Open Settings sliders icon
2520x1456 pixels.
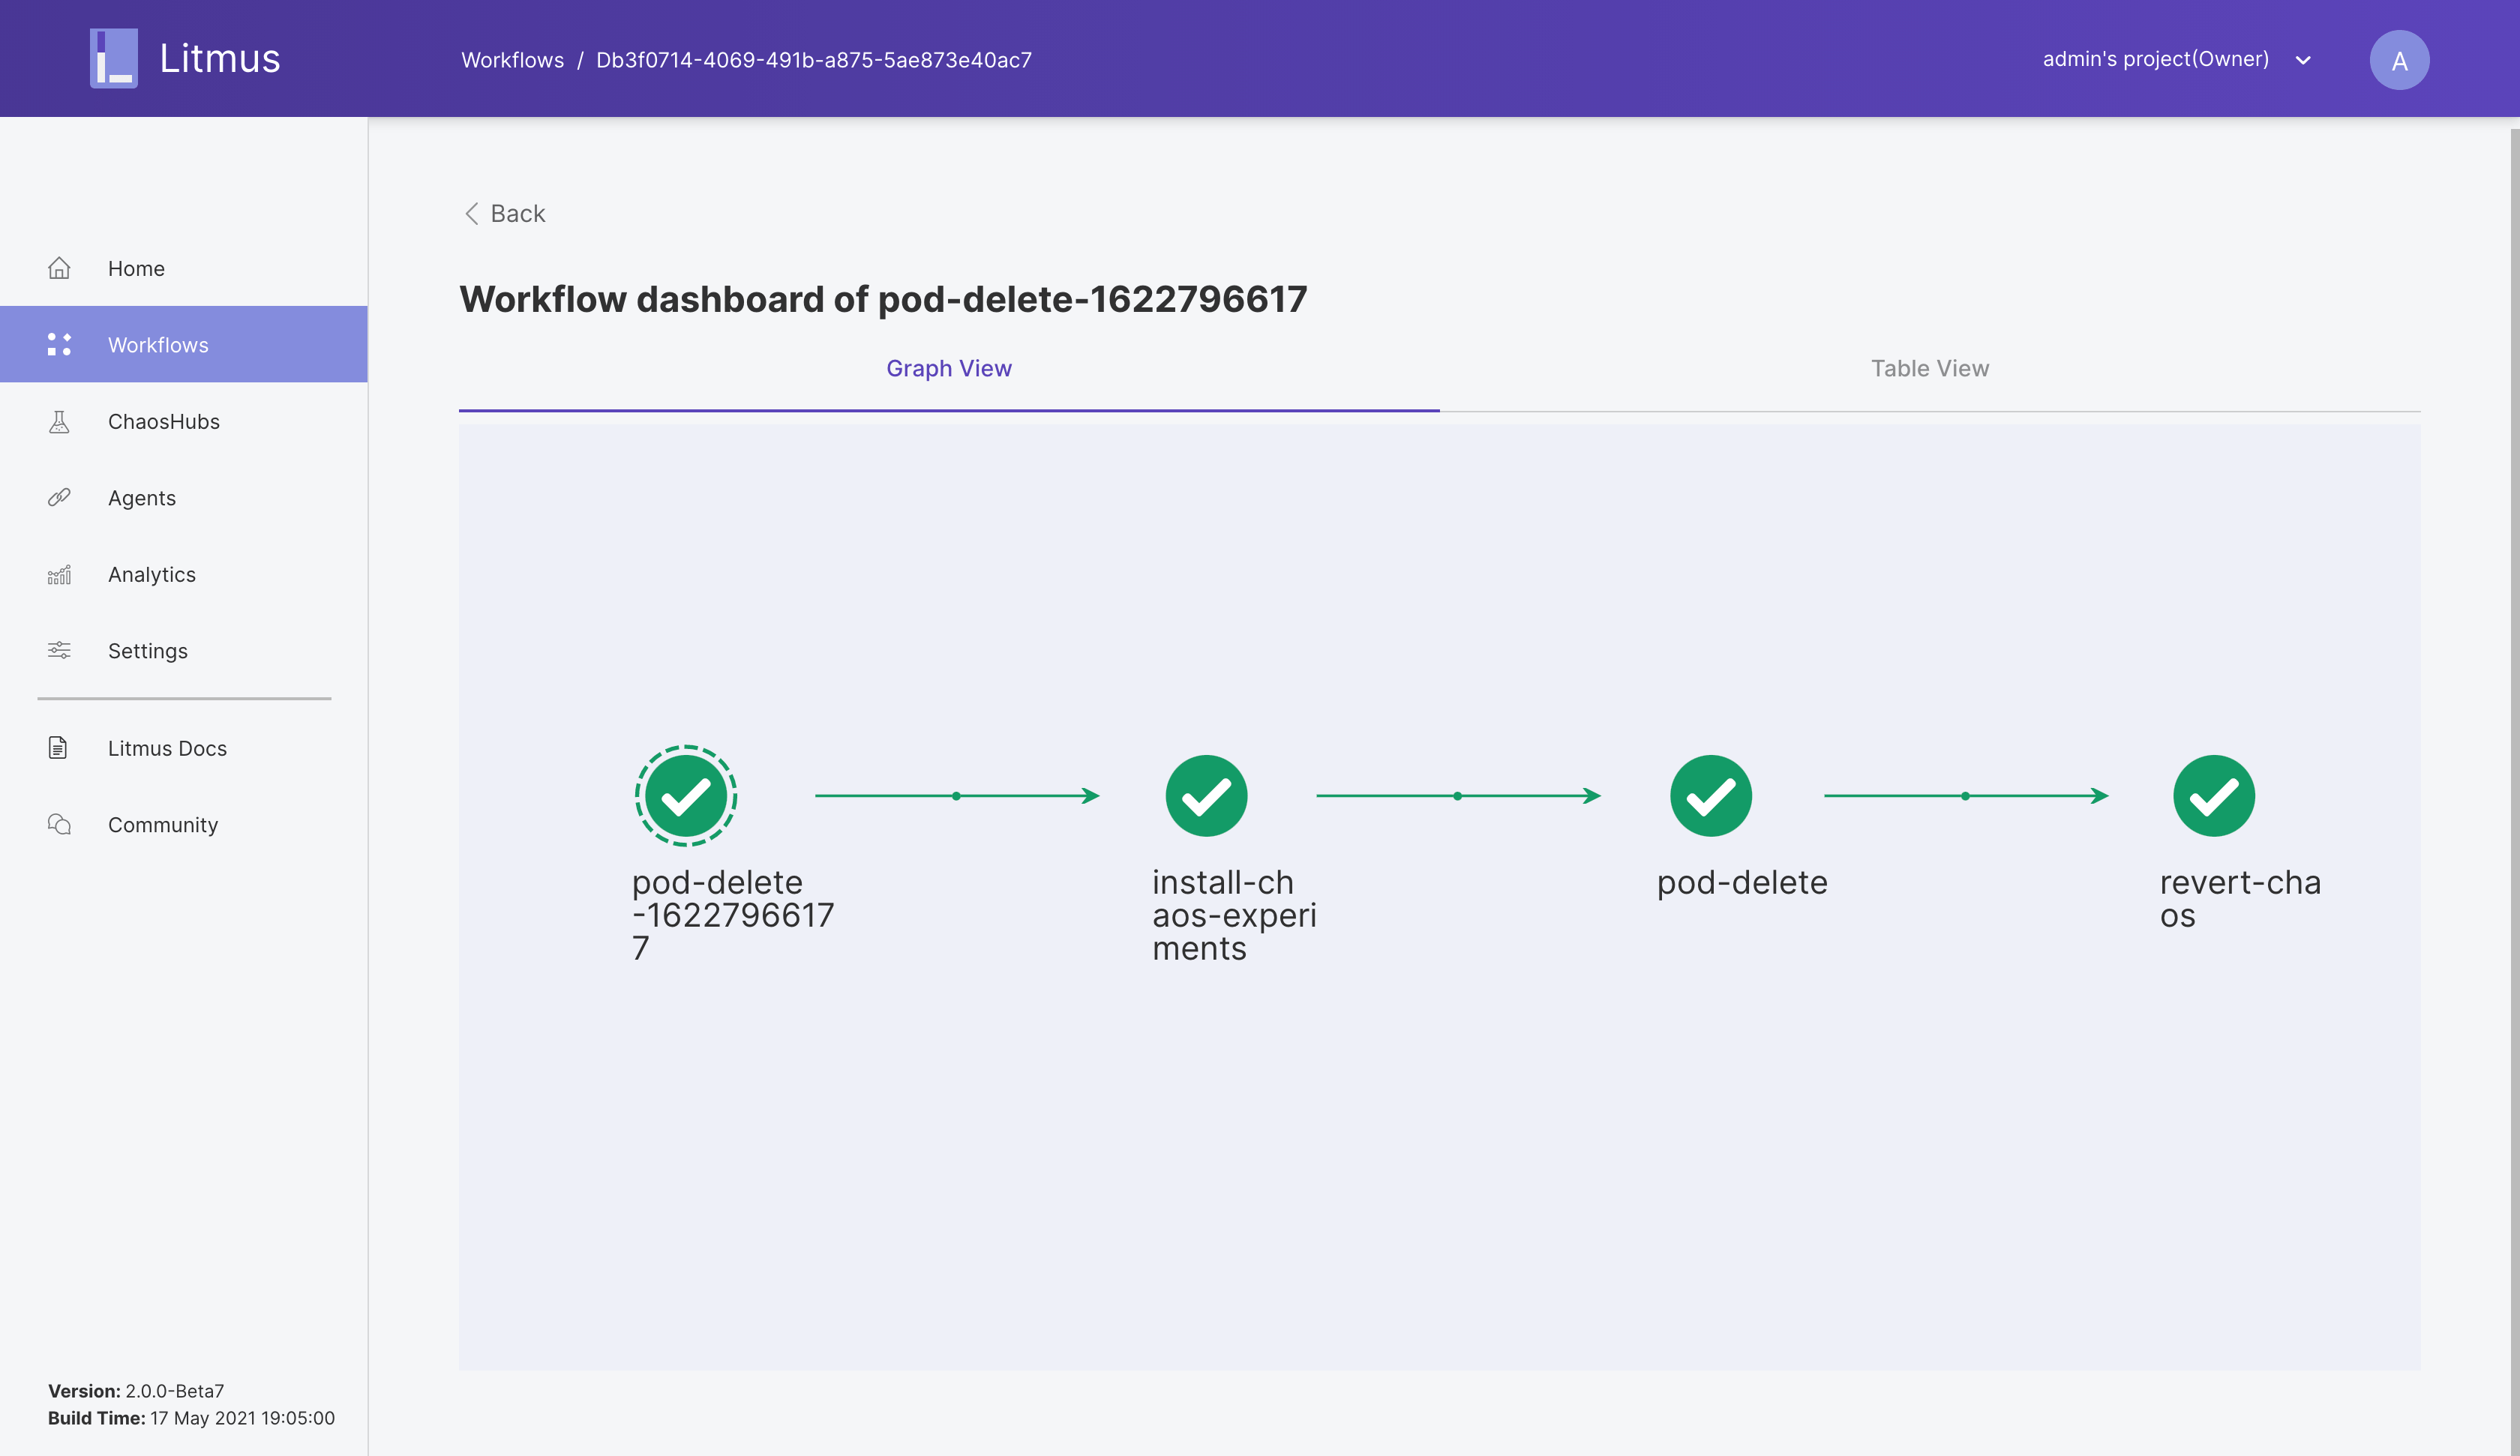pyautogui.click(x=59, y=651)
